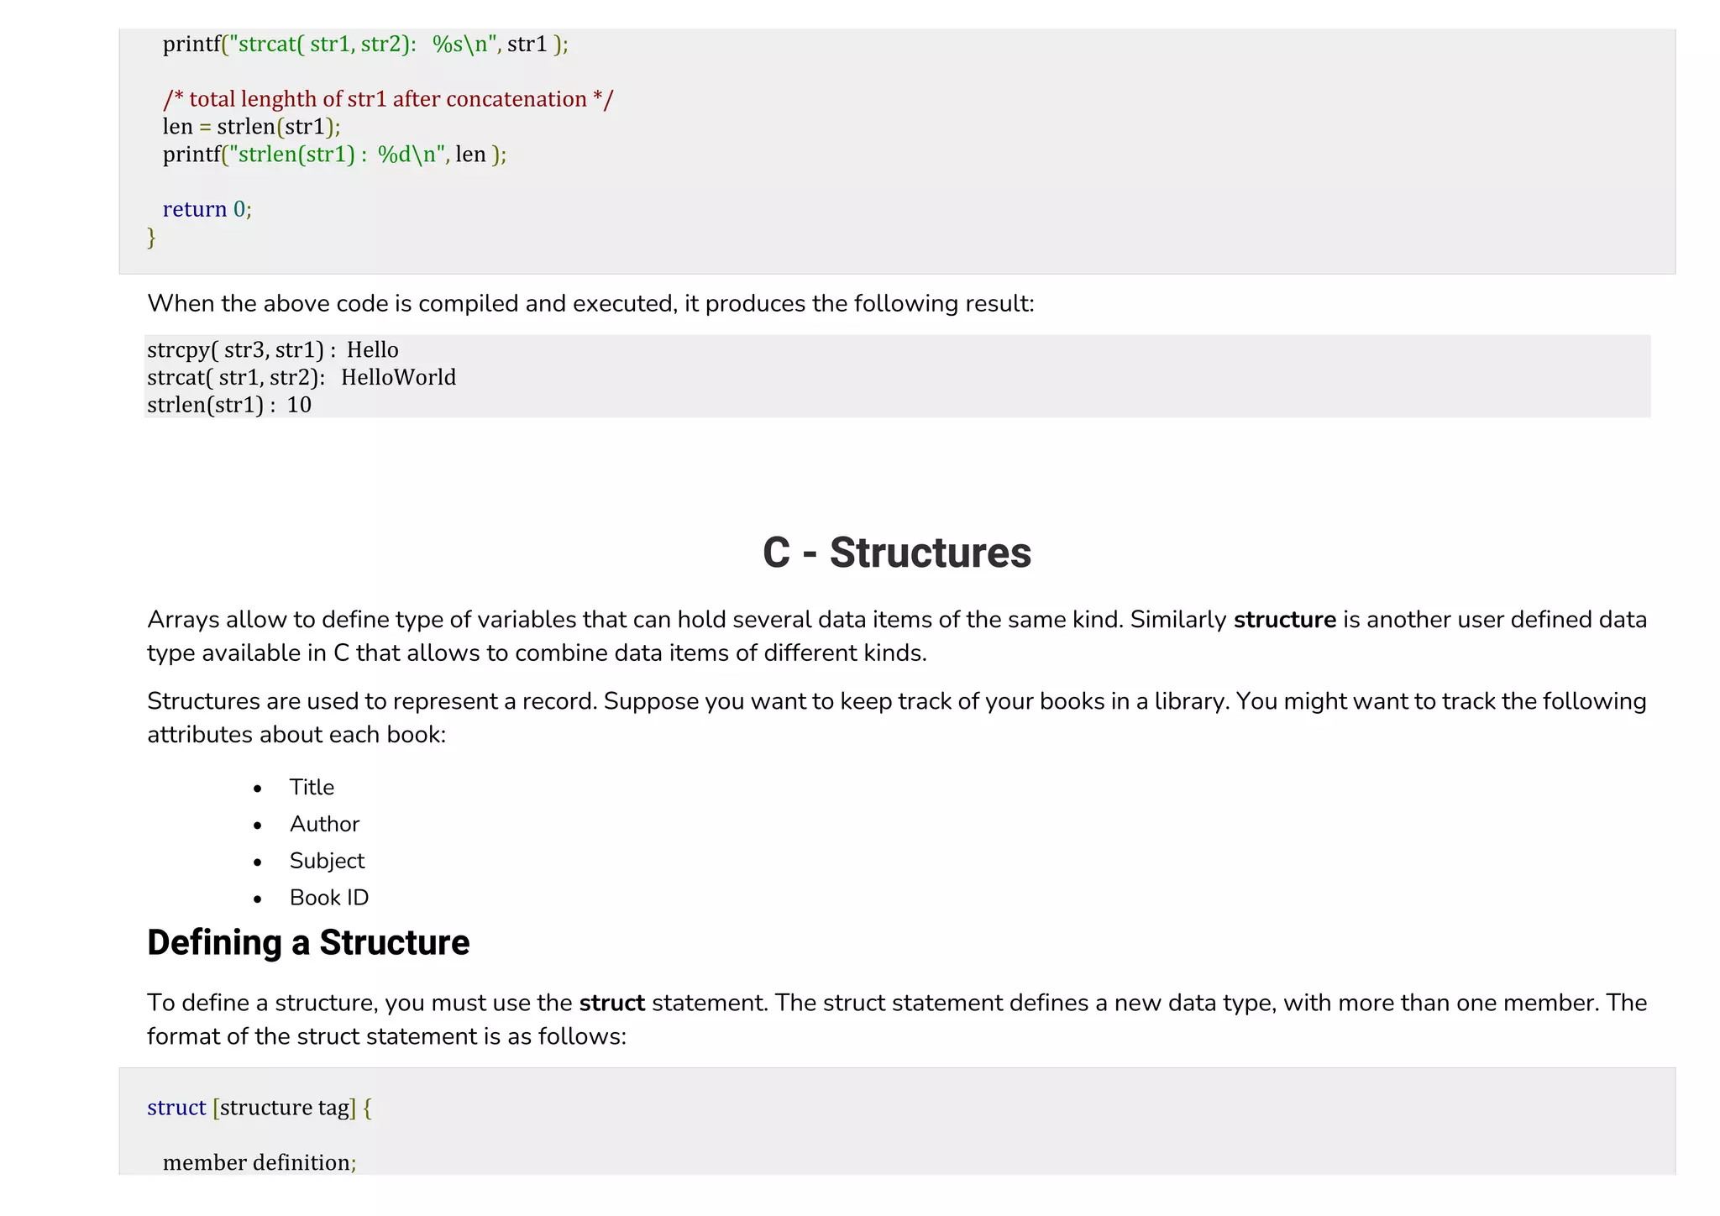The width and height of the screenshot is (1720, 1216).
Task: Click the output line "strlen(str1) : 10"
Action: click(x=229, y=405)
